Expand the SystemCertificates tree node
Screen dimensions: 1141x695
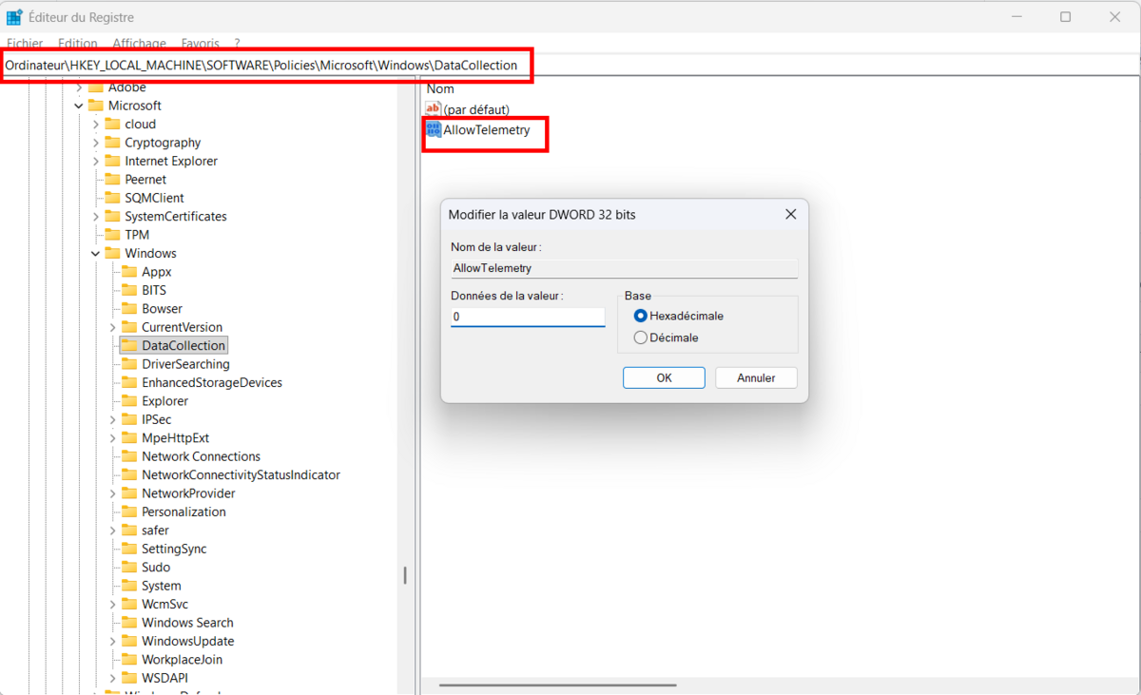(96, 217)
